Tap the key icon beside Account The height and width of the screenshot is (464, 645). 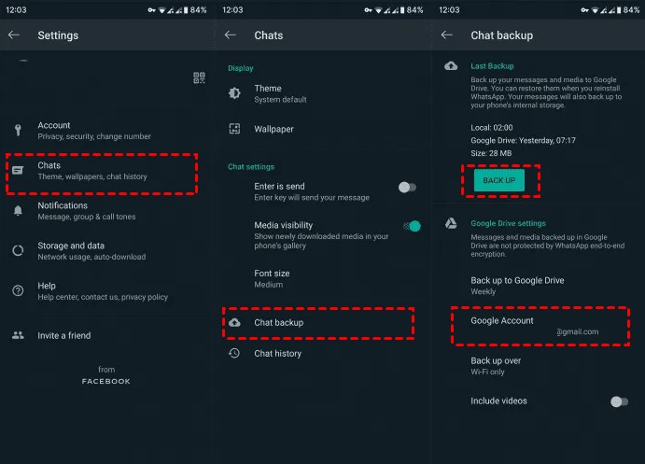18,130
